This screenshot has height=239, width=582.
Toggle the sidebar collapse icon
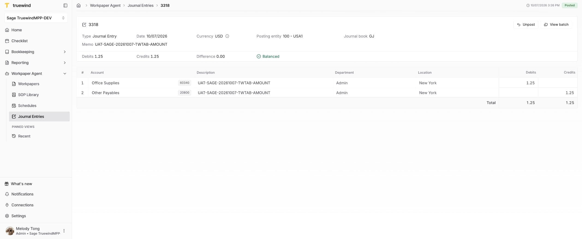click(x=65, y=5)
